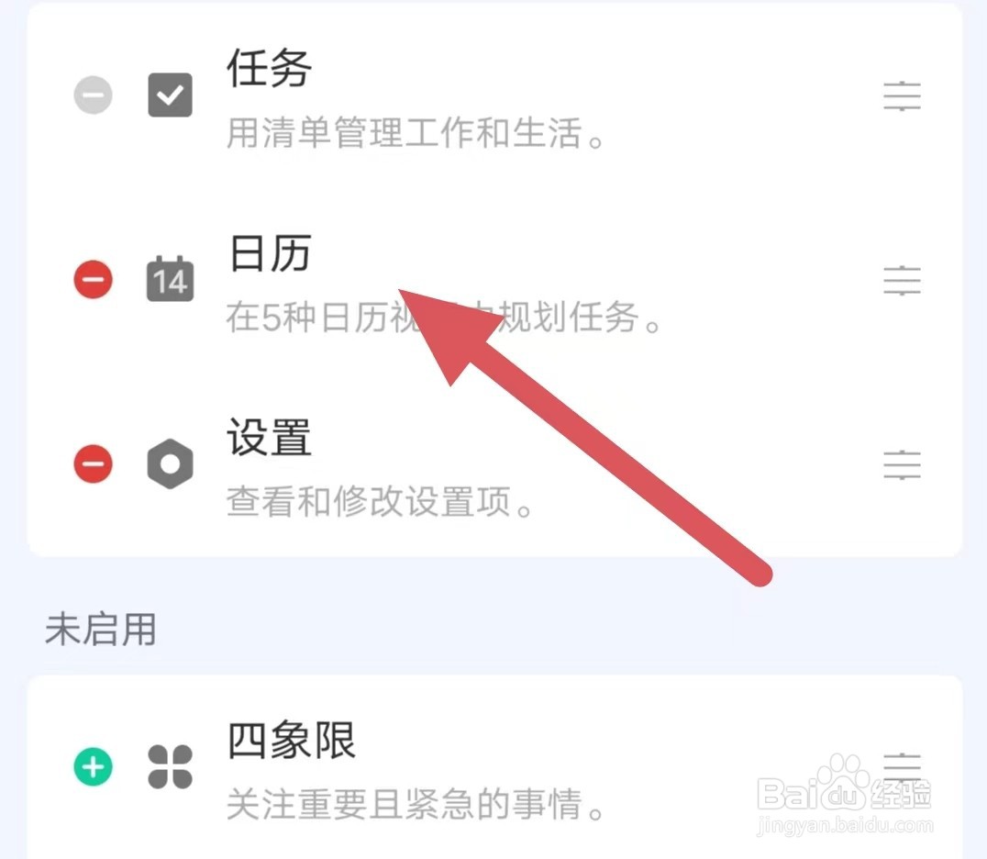
Task: Select the 设置 title
Action: coord(270,437)
